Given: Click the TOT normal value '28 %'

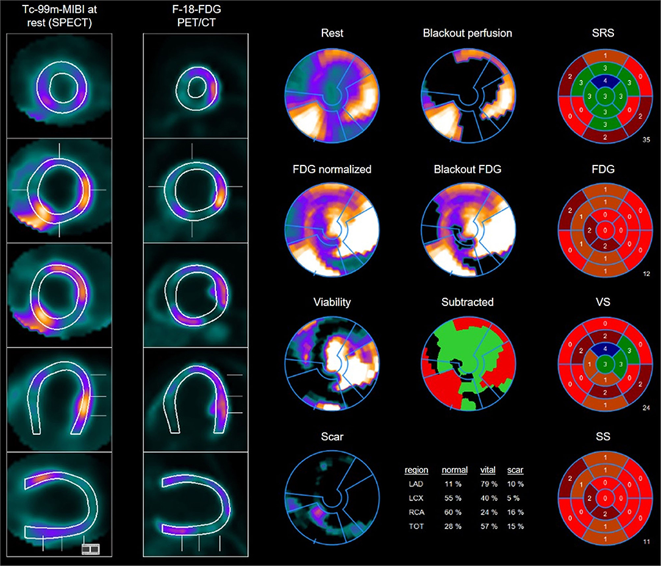Looking at the screenshot, I should pos(452,526).
